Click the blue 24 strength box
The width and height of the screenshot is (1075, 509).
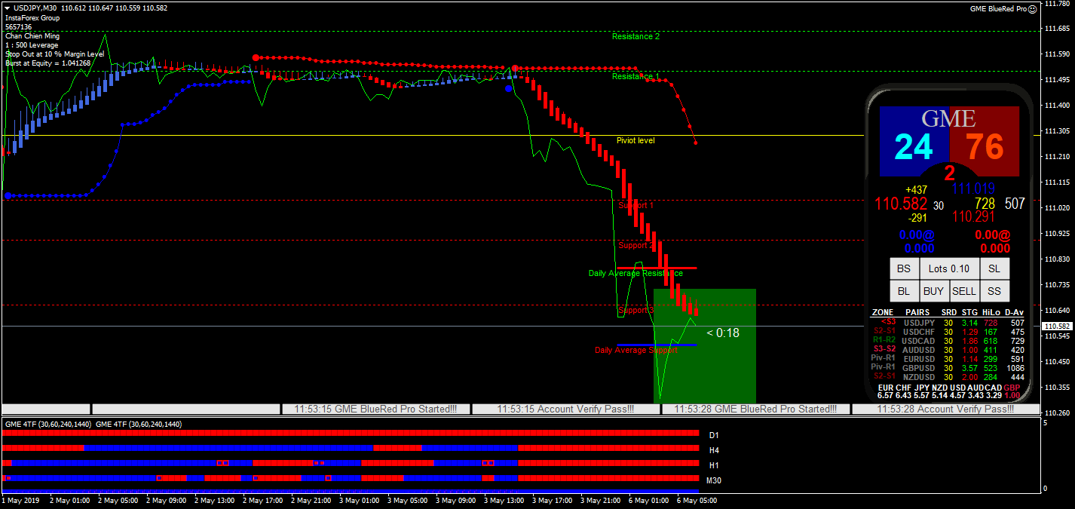coord(914,147)
